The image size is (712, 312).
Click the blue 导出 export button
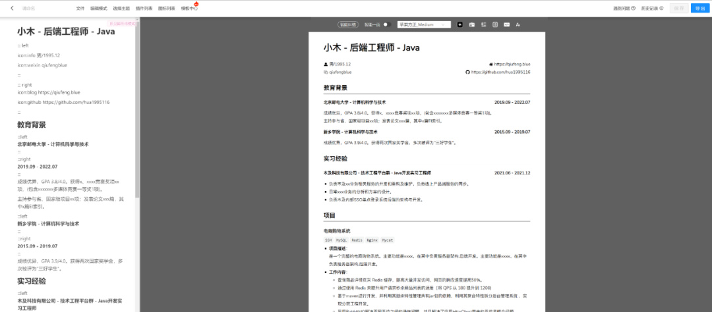coord(700,8)
